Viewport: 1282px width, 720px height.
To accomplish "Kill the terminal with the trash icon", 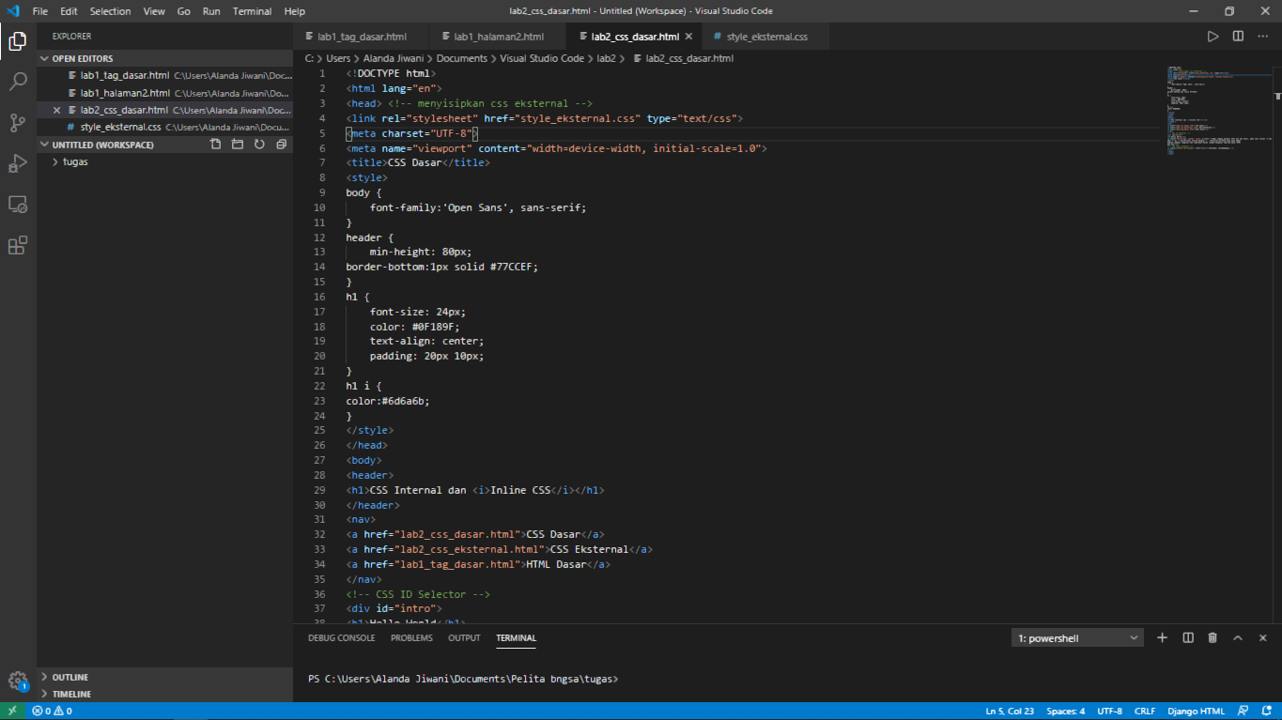I will (1212, 637).
